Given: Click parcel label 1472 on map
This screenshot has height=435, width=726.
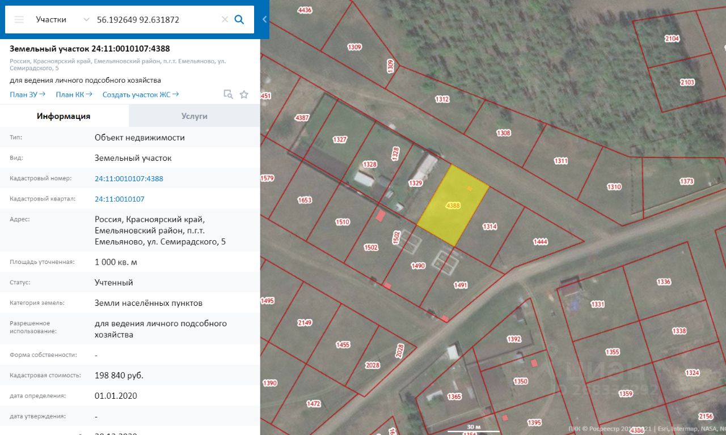Looking at the screenshot, I should tap(314, 404).
